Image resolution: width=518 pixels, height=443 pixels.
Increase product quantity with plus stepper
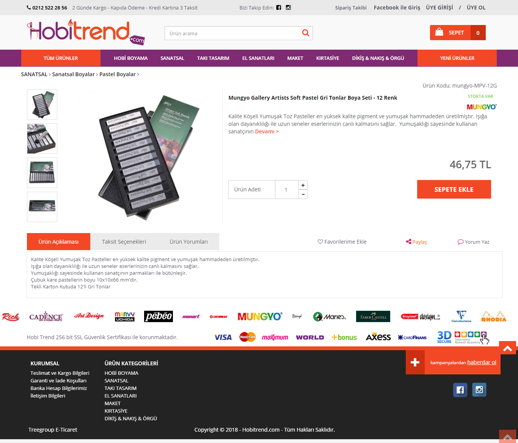coord(303,185)
